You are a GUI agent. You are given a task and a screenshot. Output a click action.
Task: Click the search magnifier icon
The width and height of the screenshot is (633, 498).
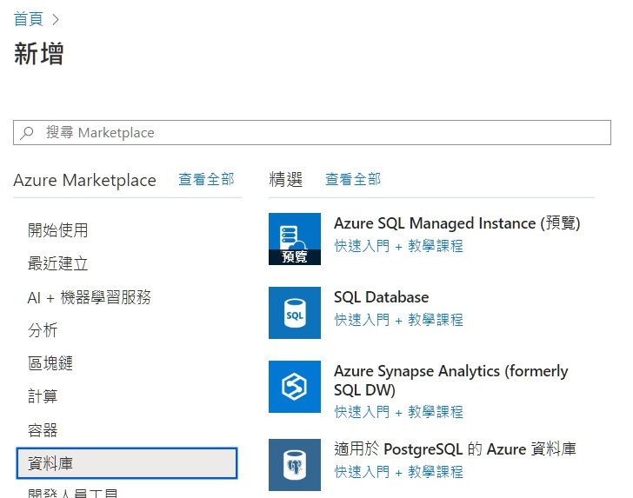(x=27, y=133)
